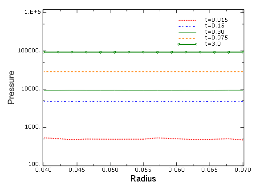Click the 0.065 x-axis tick label
Image resolution: width=260 pixels, height=189 pixels.
(210, 169)
